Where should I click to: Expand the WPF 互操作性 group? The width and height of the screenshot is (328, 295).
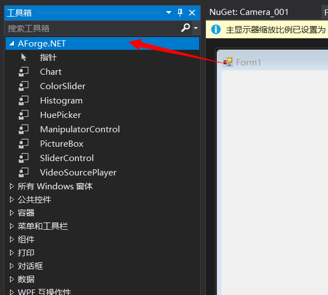pyautogui.click(x=12, y=292)
